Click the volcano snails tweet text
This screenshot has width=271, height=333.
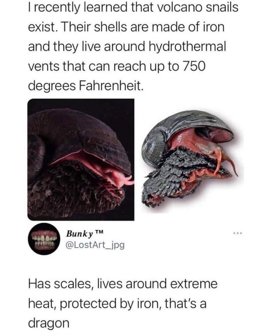133,46
